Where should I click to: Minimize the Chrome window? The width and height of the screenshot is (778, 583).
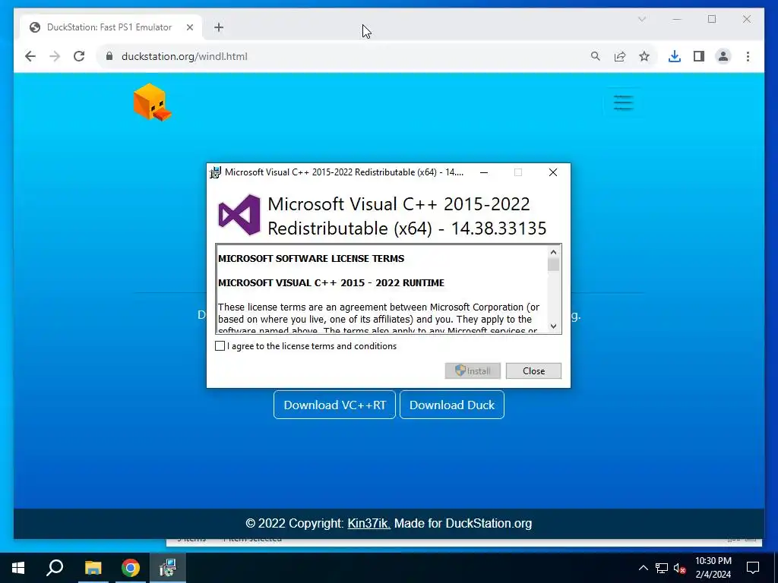coord(677,19)
